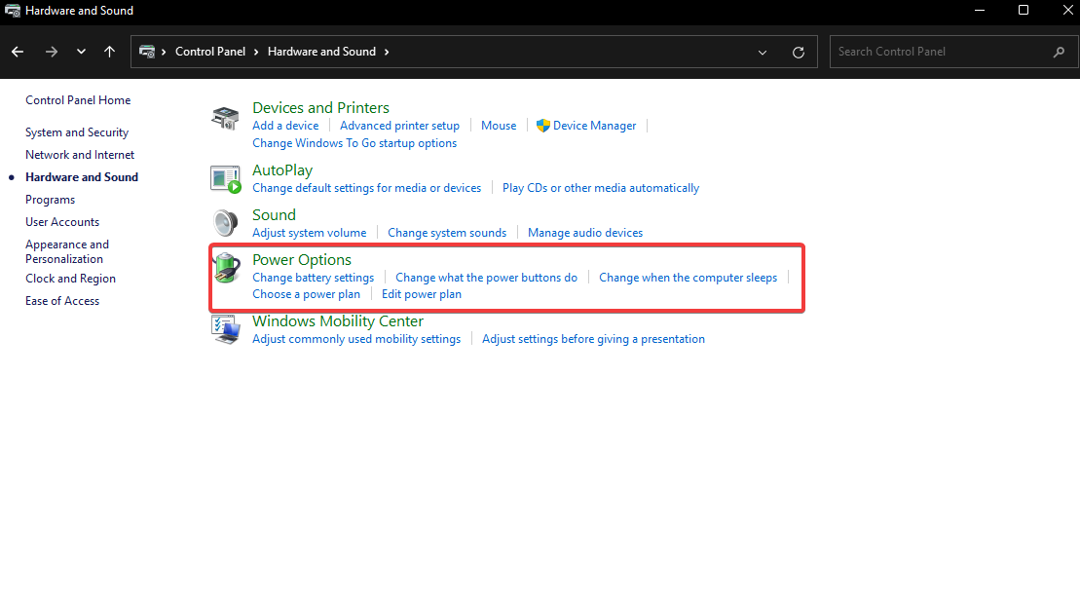Go up one level with up arrow
This screenshot has width=1080, height=602.
pyautogui.click(x=109, y=52)
